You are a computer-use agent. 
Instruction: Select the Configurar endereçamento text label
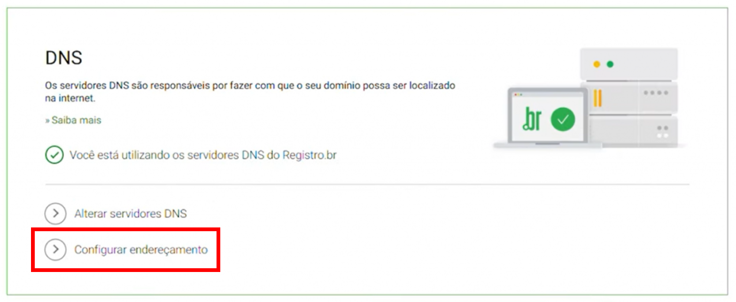141,250
